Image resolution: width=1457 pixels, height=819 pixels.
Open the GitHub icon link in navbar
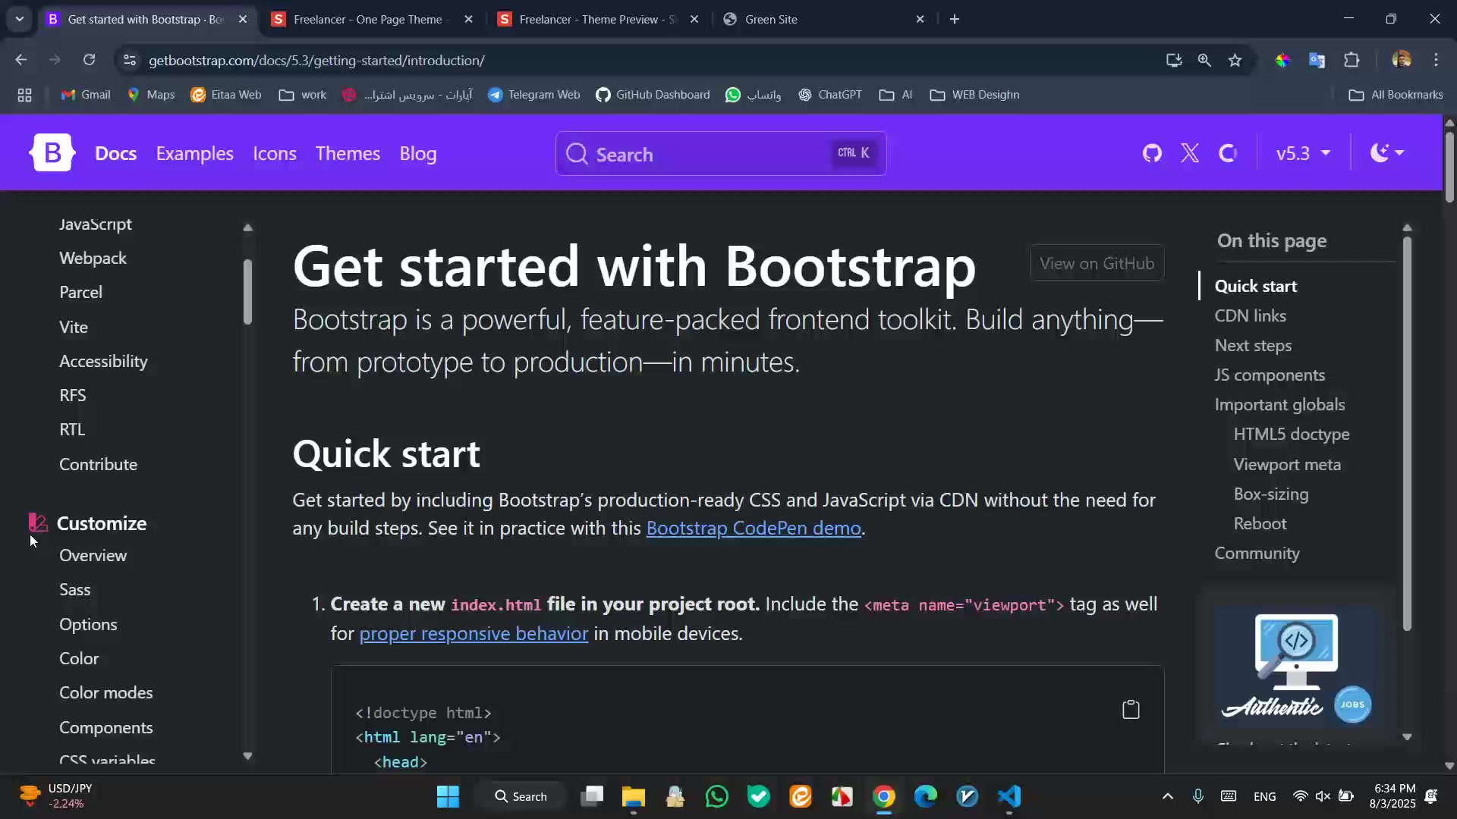tap(1152, 153)
